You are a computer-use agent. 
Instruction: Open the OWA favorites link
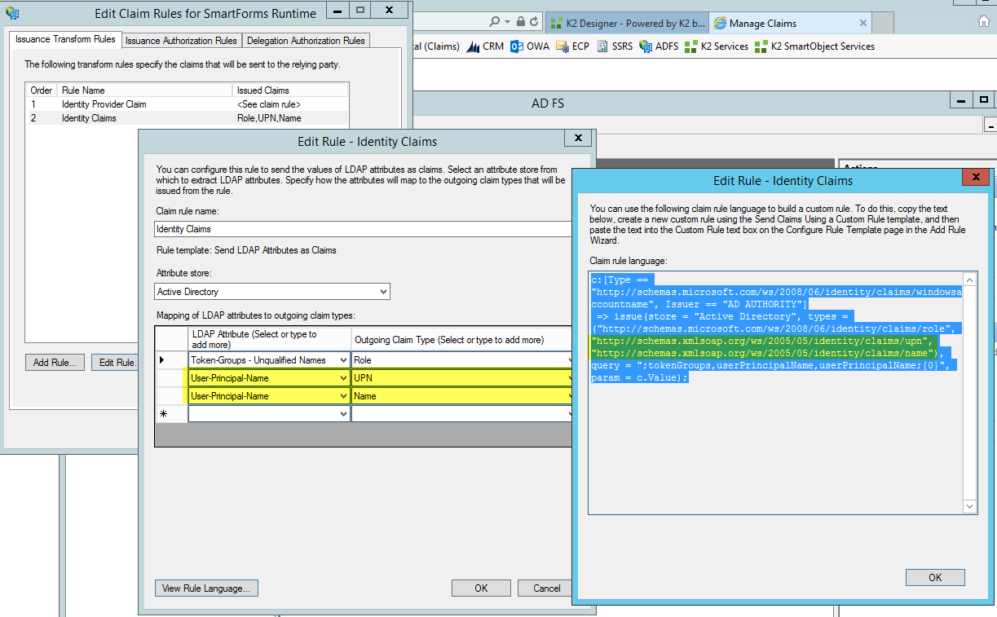[x=530, y=46]
